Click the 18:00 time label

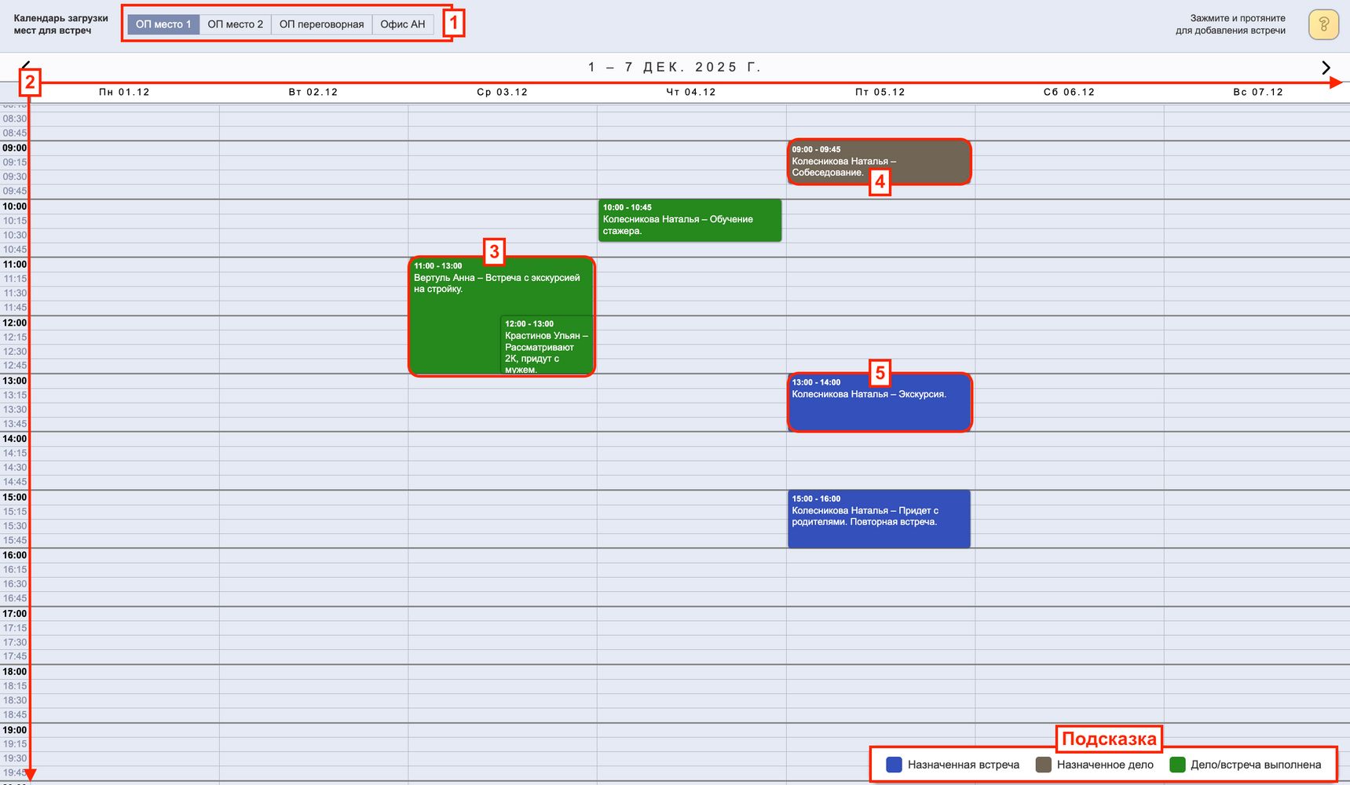[x=15, y=671]
